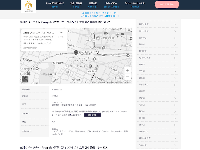Open 吉祥寺店 in the store list
200x150 pixels.
click(x=158, y=38)
